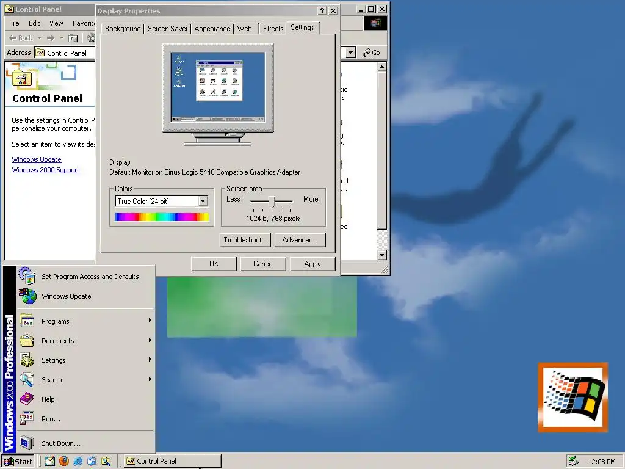625x469 pixels.
Task: Click the Control Panel taskbar button
Action: point(172,461)
